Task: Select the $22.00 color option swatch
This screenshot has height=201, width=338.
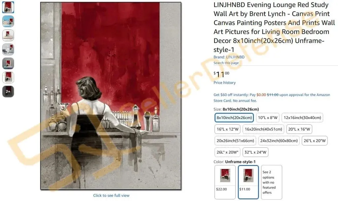Action: click(x=225, y=182)
